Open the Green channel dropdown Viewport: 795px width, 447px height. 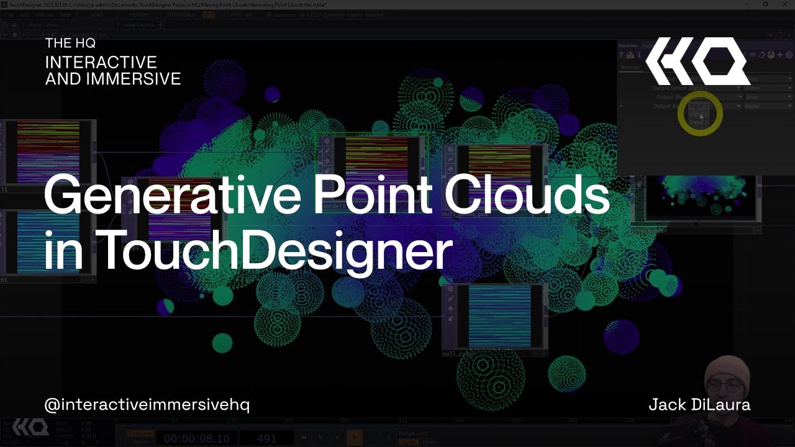(x=769, y=88)
